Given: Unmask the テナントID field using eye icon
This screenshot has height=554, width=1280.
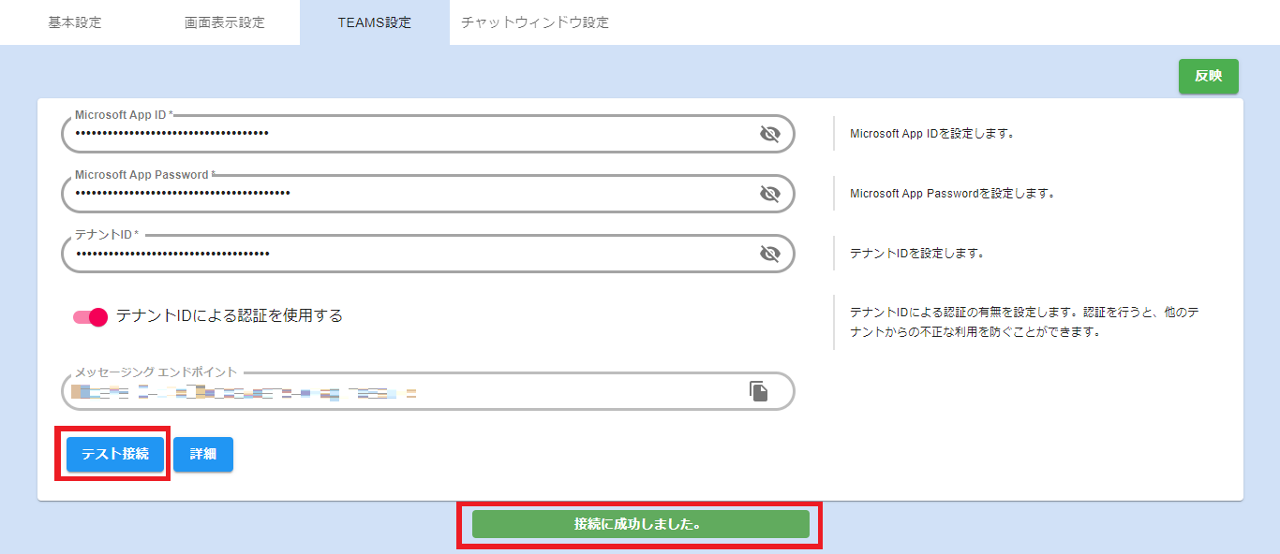Looking at the screenshot, I should point(769,254).
